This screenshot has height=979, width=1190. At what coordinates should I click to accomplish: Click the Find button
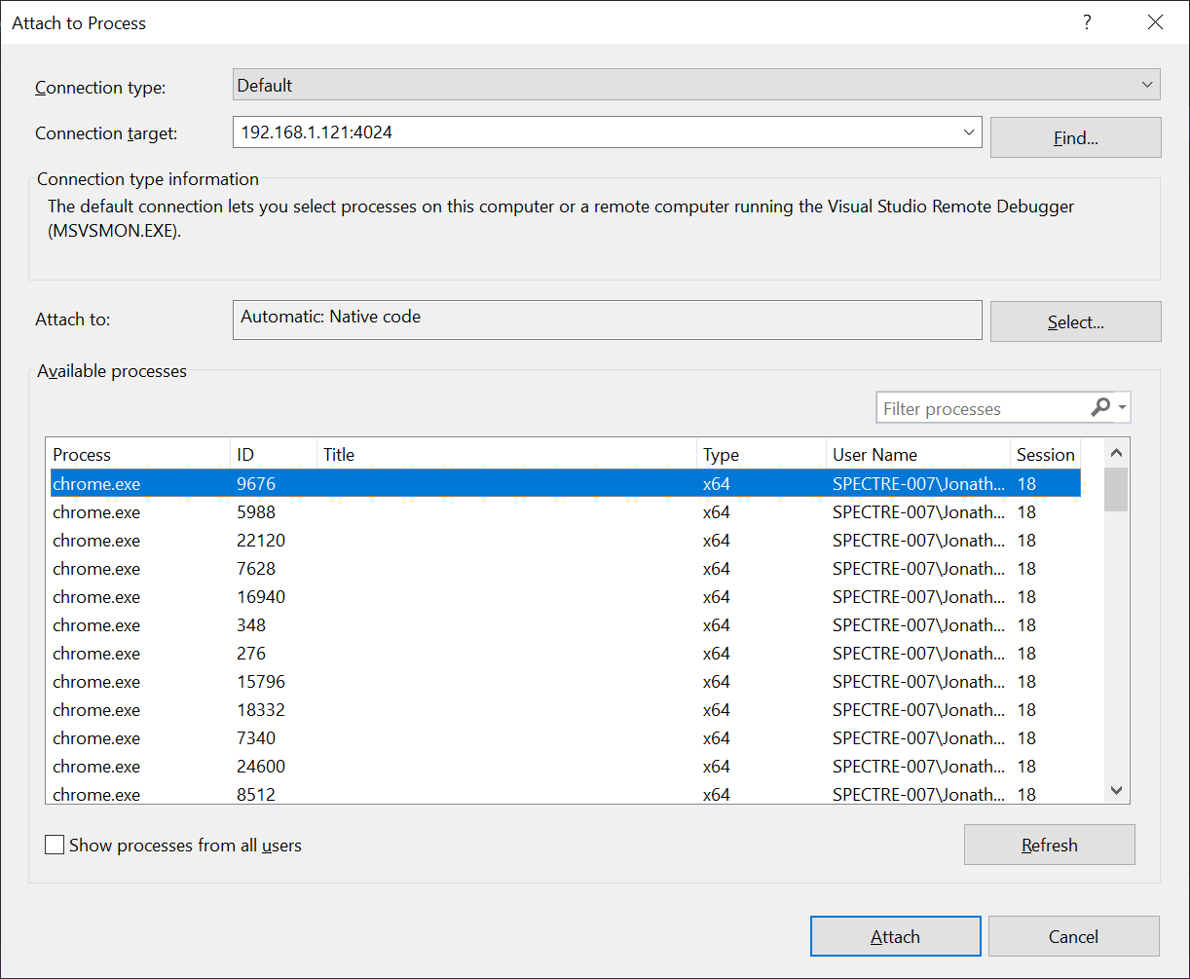click(1075, 136)
